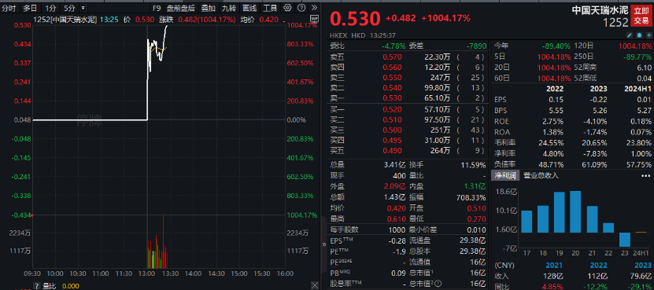Click the F9 button

[x=157, y=8]
